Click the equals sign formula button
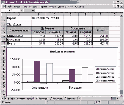 pyautogui.click(x=33, y=10)
